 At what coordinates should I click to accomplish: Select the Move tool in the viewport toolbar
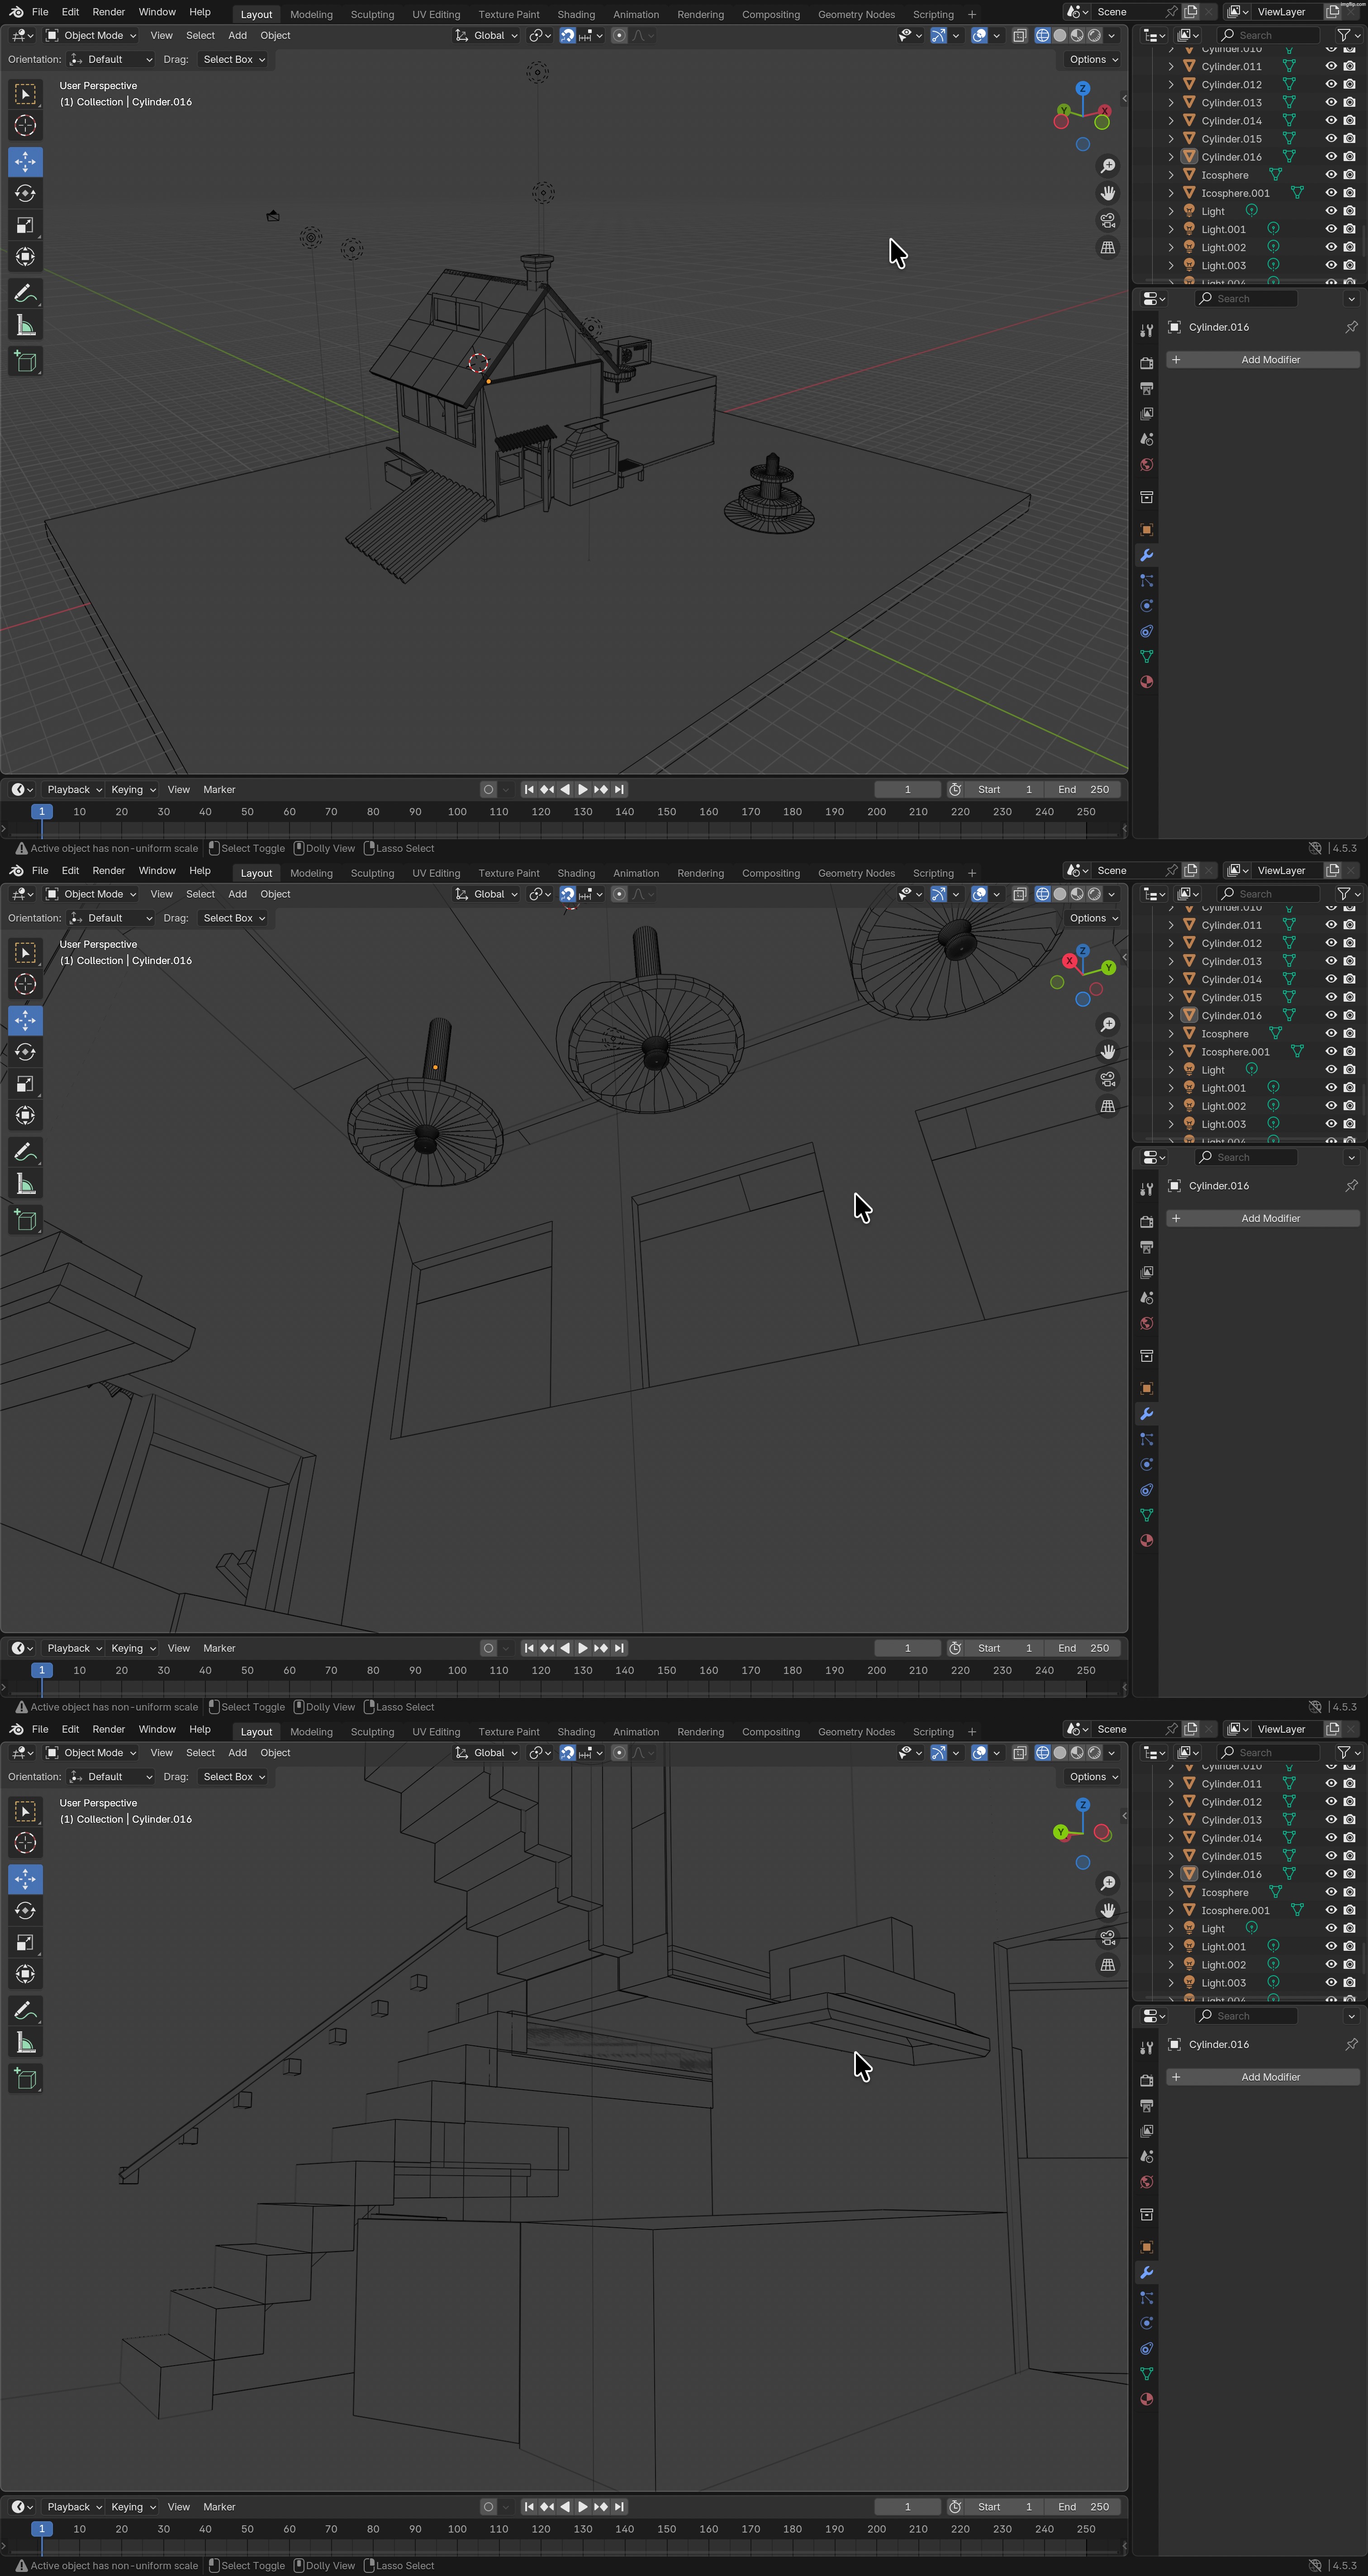[25, 161]
